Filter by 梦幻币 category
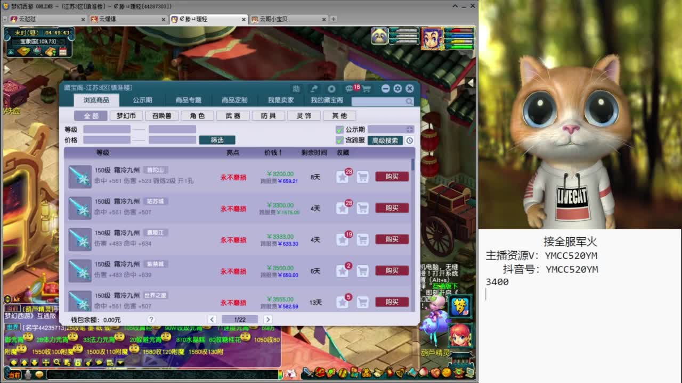Image resolution: width=682 pixels, height=383 pixels. pyautogui.click(x=126, y=115)
